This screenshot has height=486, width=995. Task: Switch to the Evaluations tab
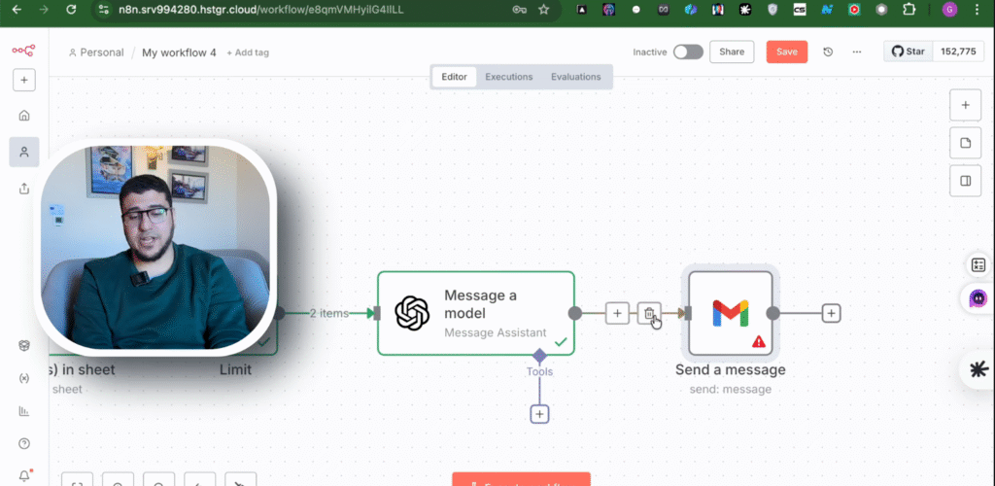coord(575,77)
